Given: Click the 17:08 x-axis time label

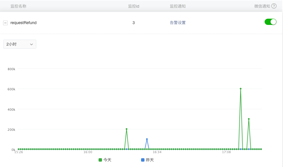Looking at the screenshot, I should (226, 152).
